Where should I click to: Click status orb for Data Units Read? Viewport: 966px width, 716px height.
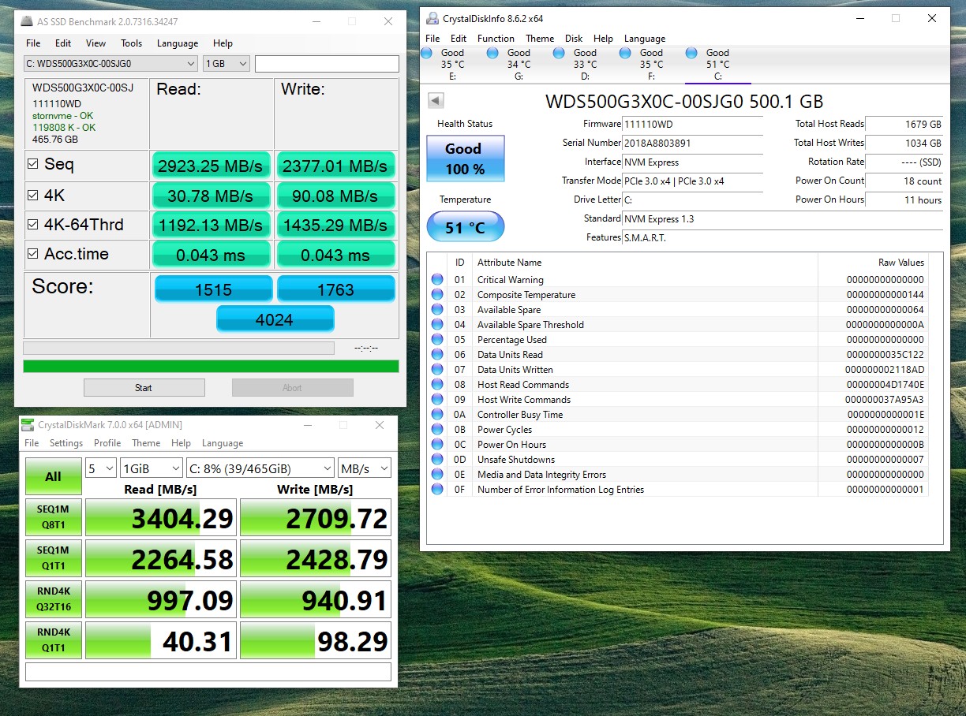(437, 355)
